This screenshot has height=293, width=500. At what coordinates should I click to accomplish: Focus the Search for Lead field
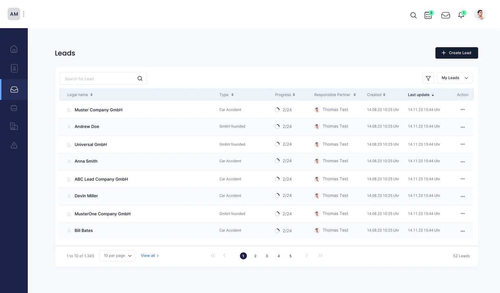(103, 79)
